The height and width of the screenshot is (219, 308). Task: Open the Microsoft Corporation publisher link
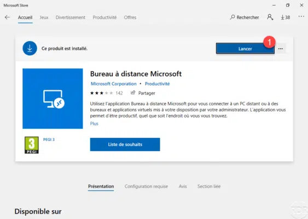click(x=114, y=84)
